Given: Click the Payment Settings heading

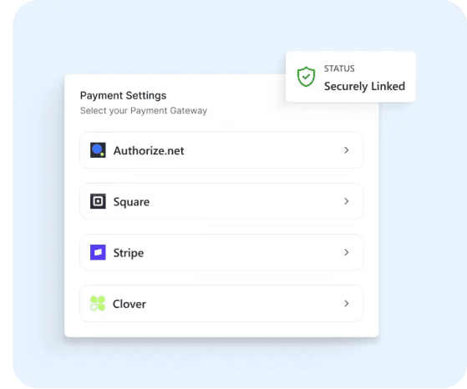Looking at the screenshot, I should point(123,95).
